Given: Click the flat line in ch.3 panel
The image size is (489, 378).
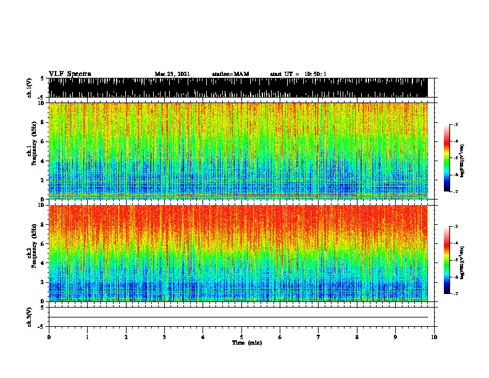Looking at the screenshot, I should (x=238, y=317).
